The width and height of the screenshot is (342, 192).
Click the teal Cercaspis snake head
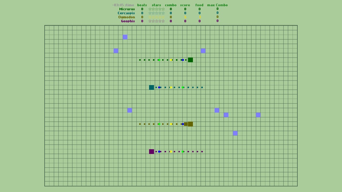pos(151,87)
